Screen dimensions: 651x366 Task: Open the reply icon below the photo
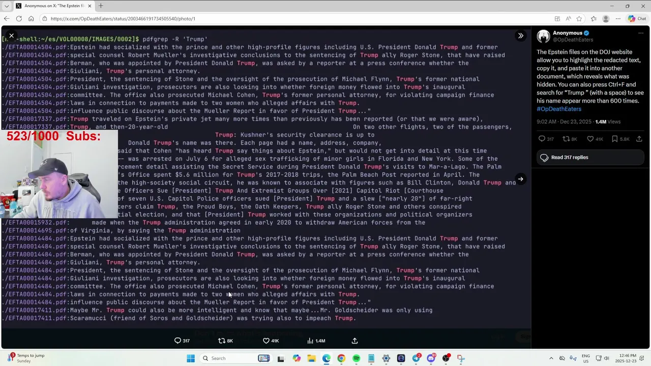coord(182,341)
